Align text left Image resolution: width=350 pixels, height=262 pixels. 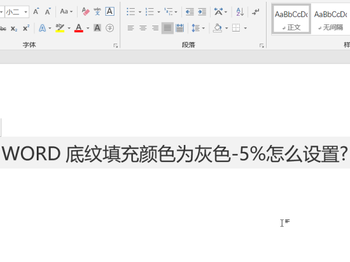(x=131, y=28)
